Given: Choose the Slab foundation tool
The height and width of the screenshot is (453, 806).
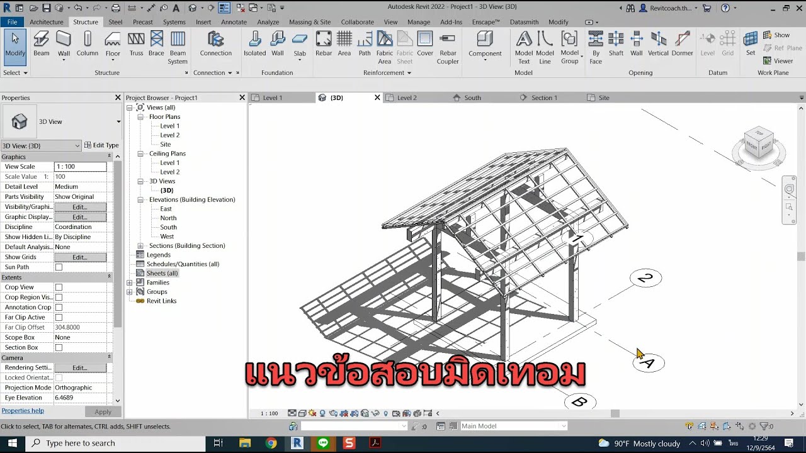Looking at the screenshot, I should click(x=300, y=45).
